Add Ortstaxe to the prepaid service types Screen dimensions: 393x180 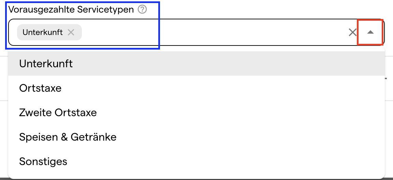(196, 88)
